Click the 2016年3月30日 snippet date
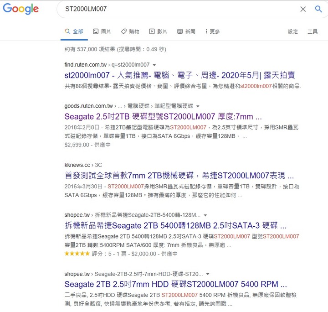This screenshot has width=328, height=312. pyautogui.click(x=83, y=187)
